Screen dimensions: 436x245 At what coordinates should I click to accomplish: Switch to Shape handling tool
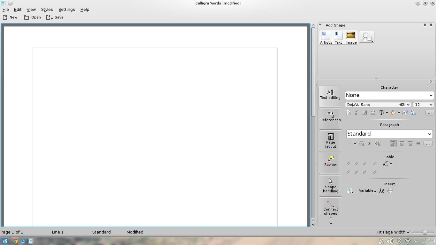(330, 185)
